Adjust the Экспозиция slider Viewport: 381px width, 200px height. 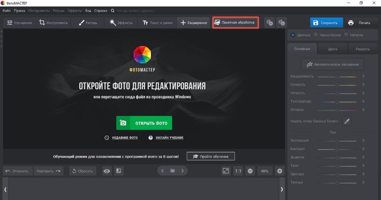(x=337, y=141)
